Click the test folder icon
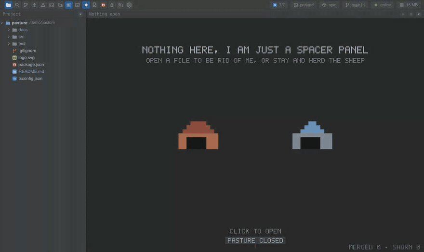 click(14, 43)
